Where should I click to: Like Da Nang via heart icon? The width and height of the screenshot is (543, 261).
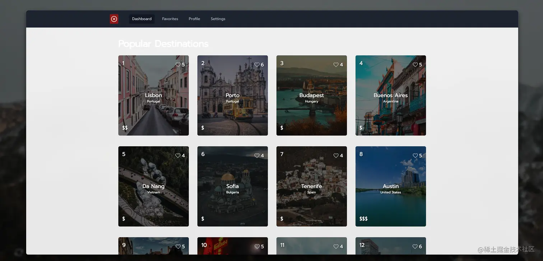pos(178,156)
